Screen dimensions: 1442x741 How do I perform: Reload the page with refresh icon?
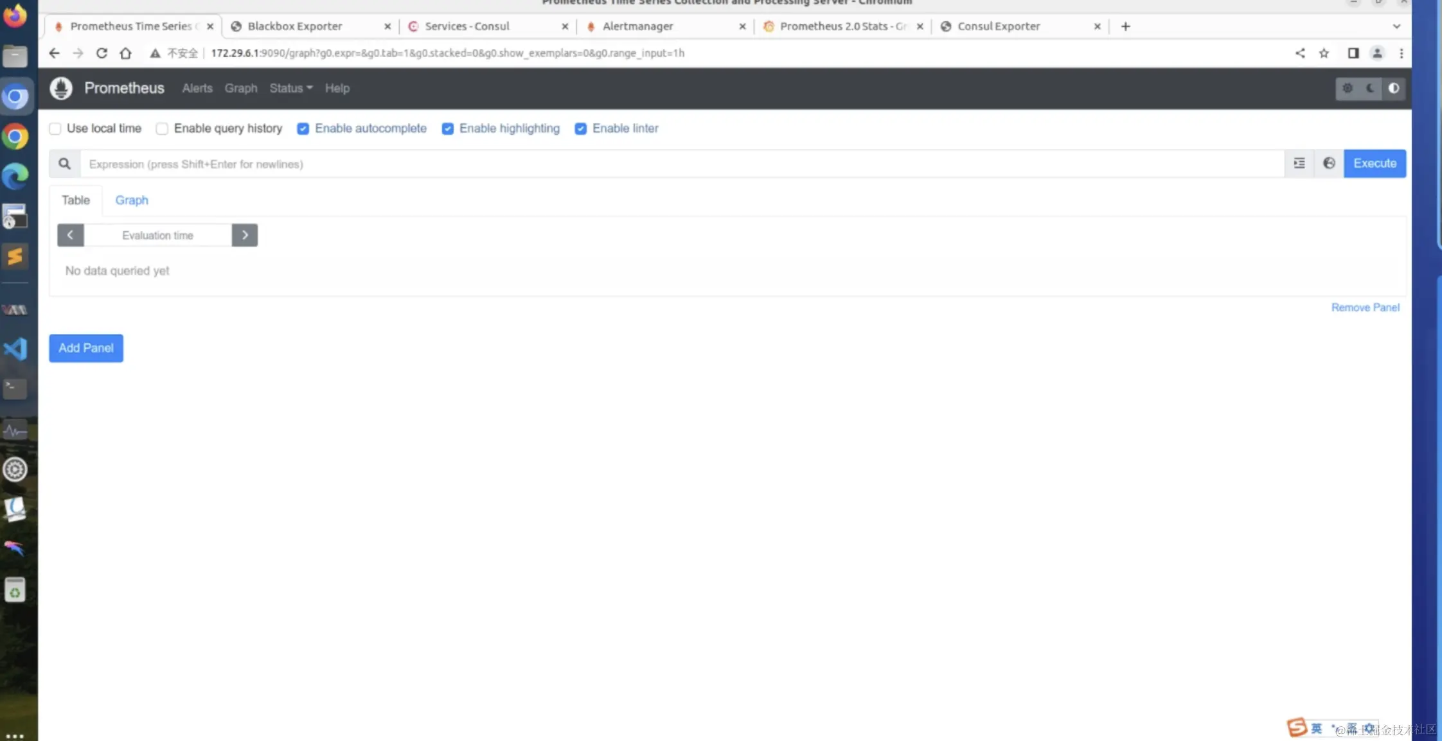[102, 53]
